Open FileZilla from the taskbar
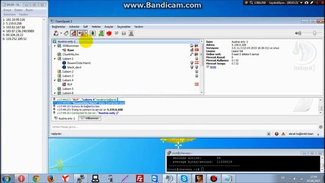 [140, 178]
